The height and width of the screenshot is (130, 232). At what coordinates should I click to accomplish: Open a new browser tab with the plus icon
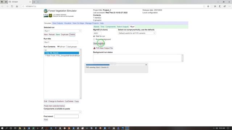34,2
